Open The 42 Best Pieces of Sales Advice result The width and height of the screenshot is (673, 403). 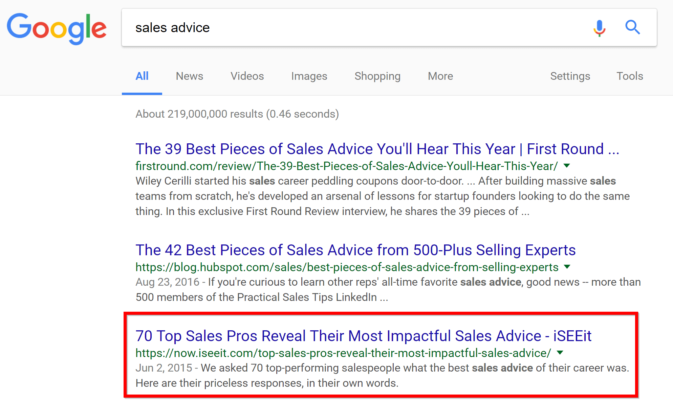pos(355,250)
